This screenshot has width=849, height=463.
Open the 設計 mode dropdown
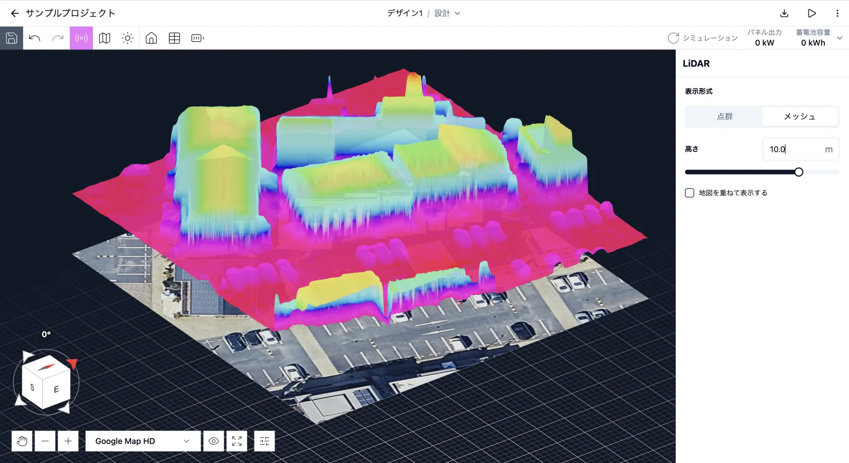[x=447, y=13]
